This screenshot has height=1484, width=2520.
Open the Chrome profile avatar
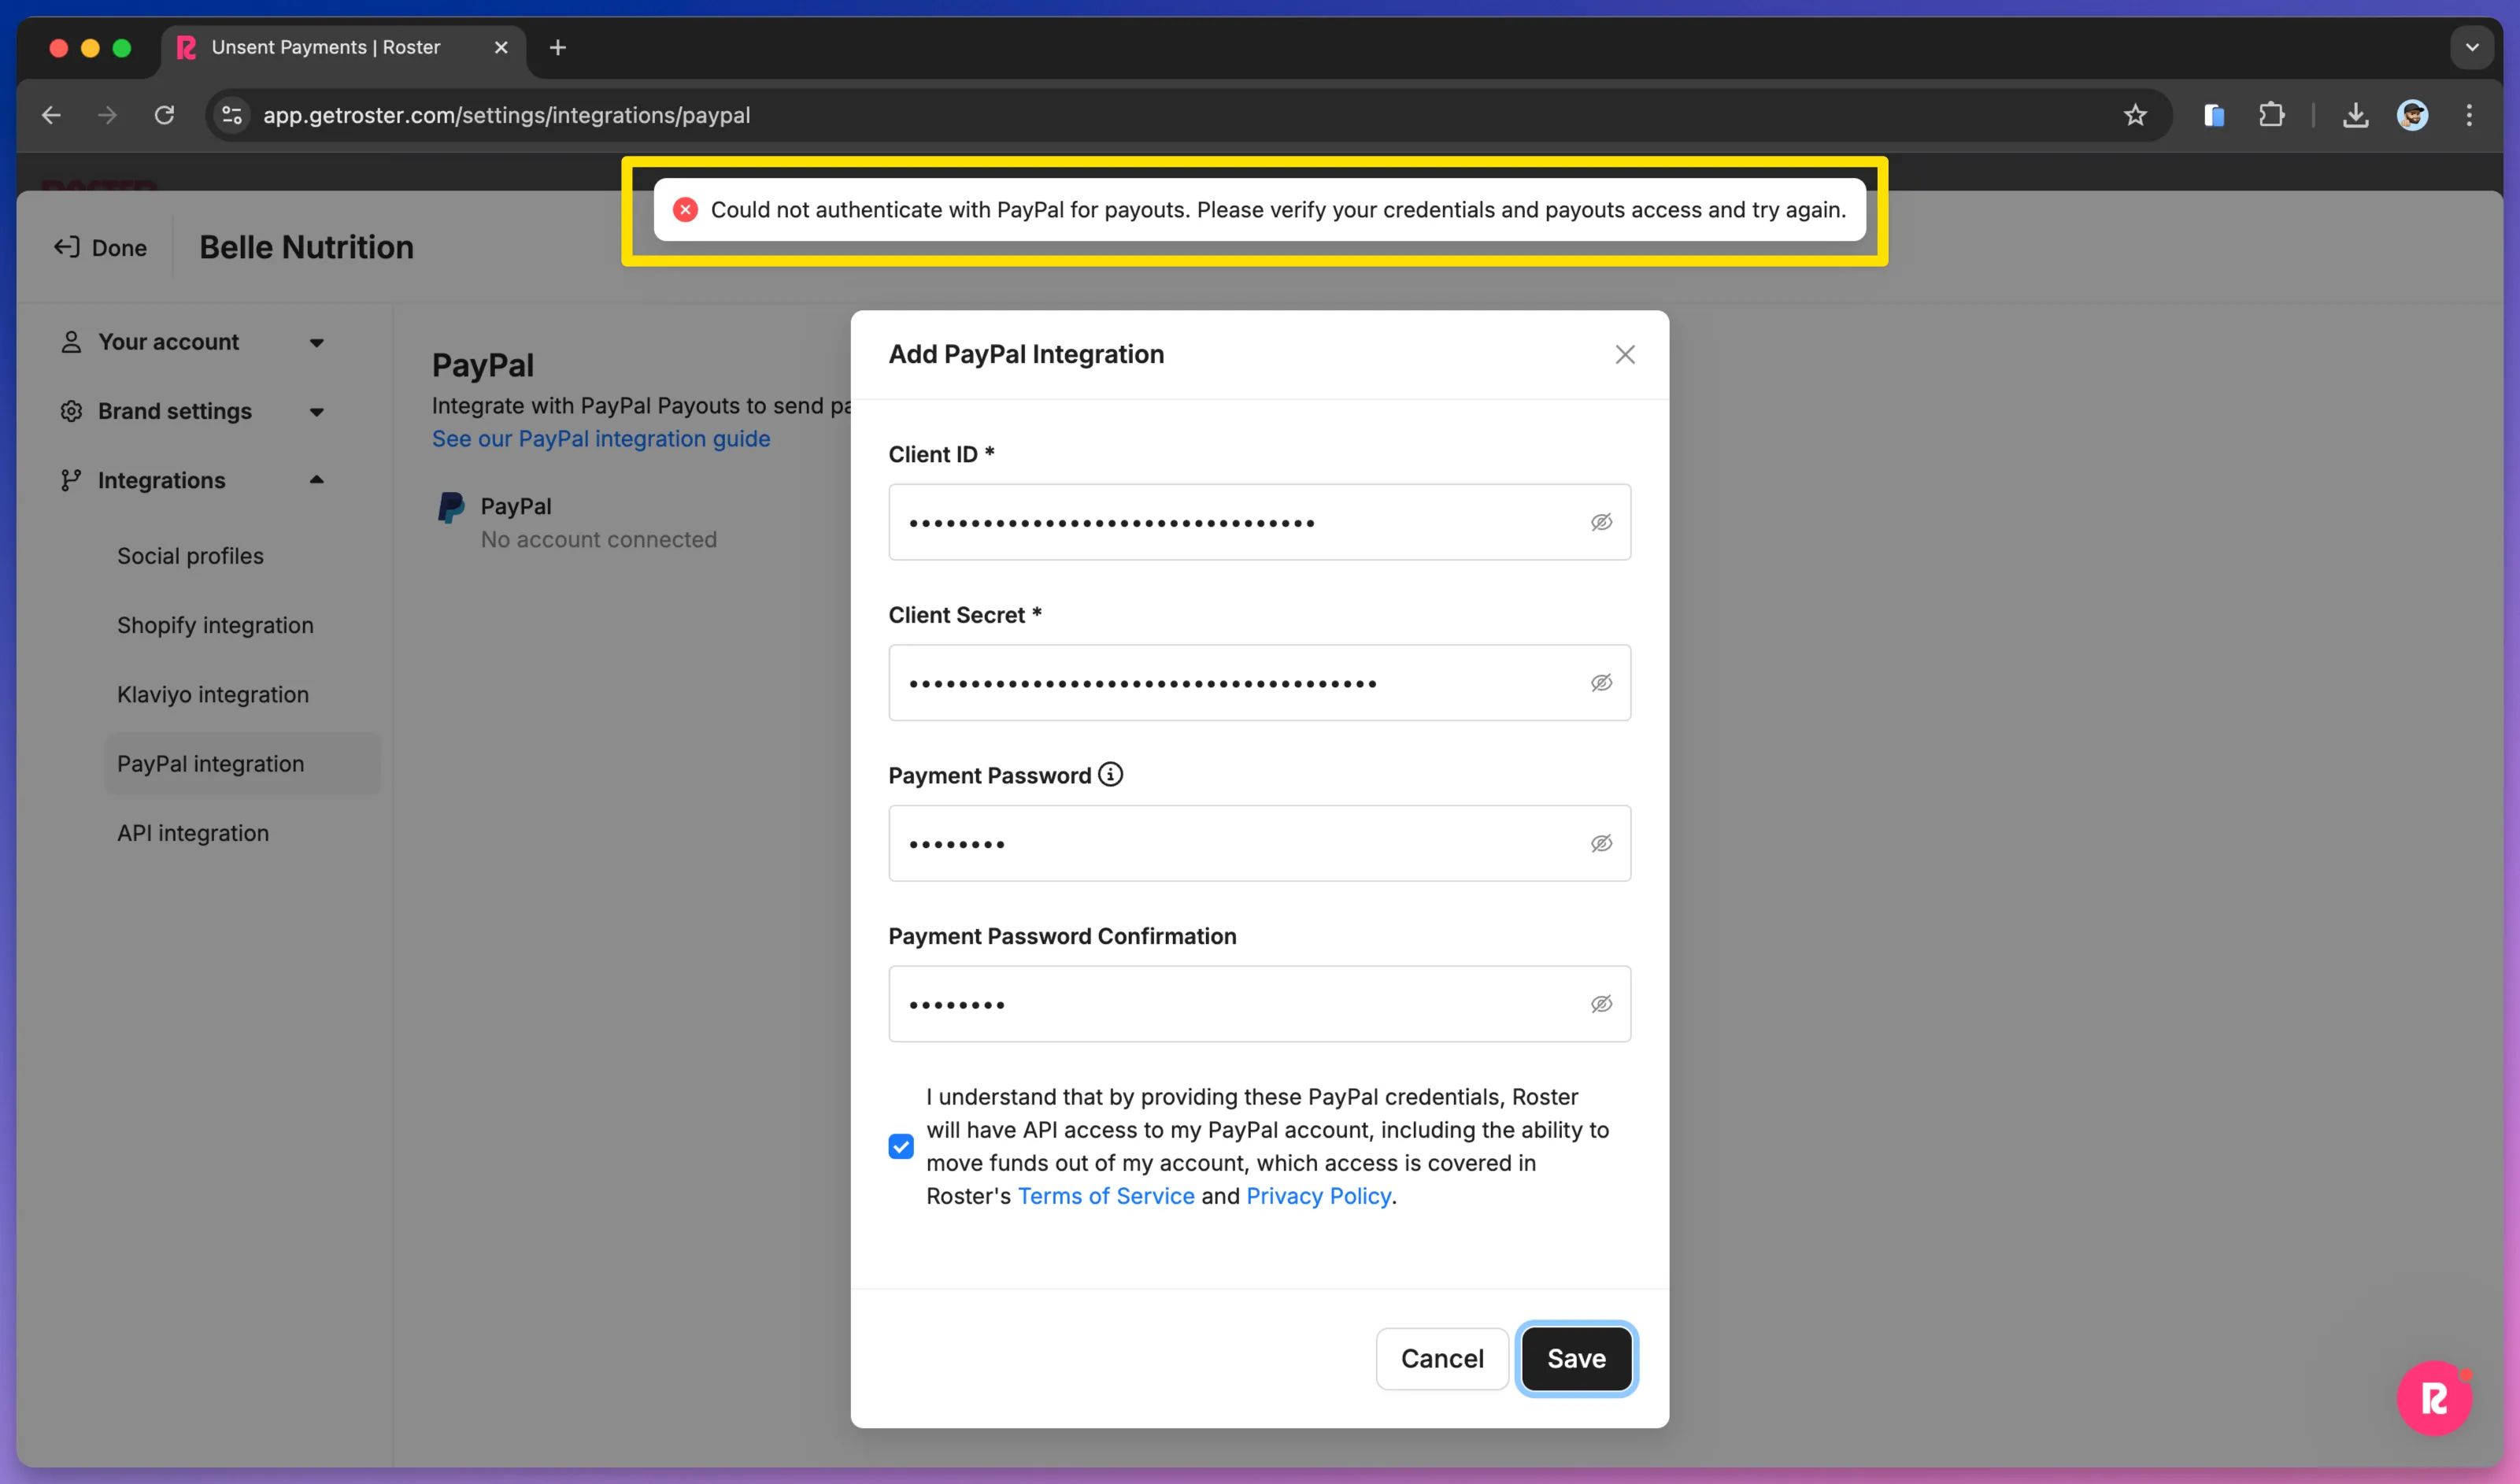(x=2412, y=115)
